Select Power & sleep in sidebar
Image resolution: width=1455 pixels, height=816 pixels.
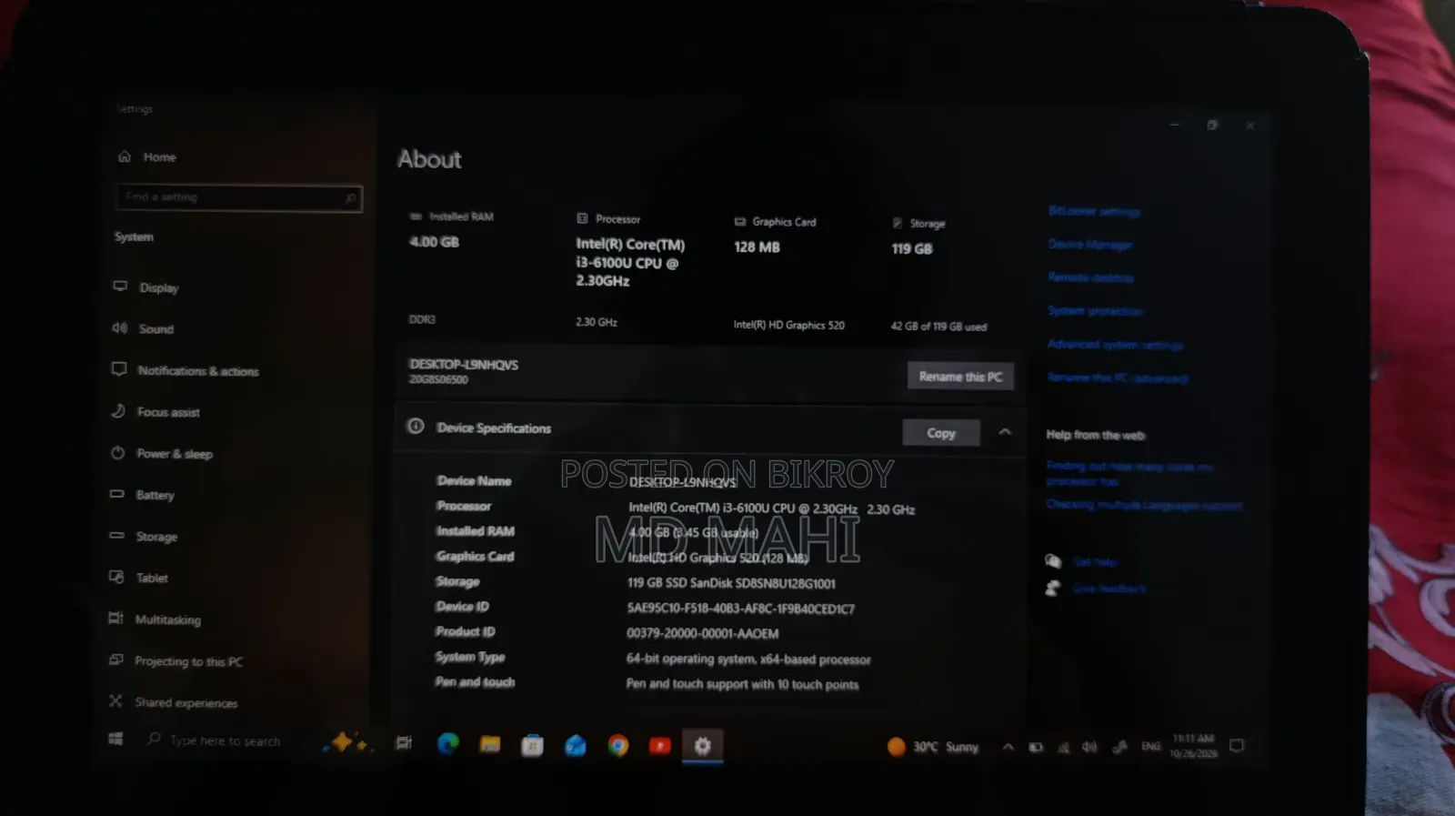coord(174,454)
